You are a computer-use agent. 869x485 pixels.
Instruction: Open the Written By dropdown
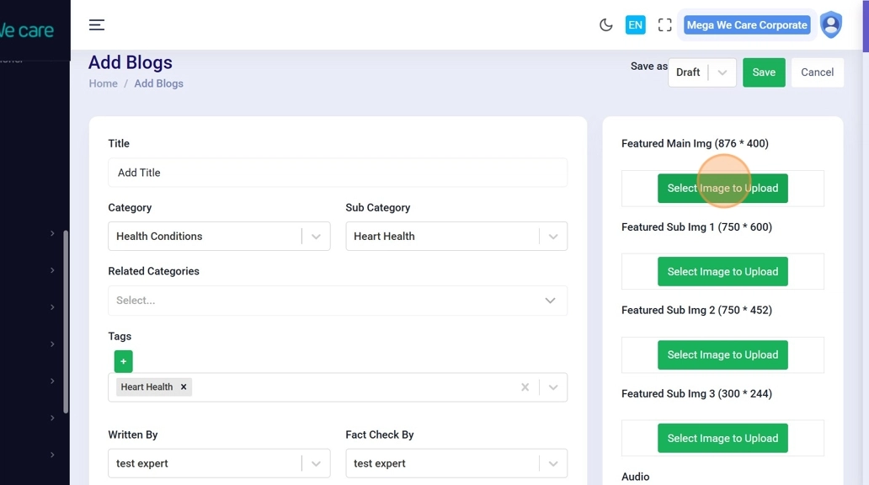(x=315, y=464)
